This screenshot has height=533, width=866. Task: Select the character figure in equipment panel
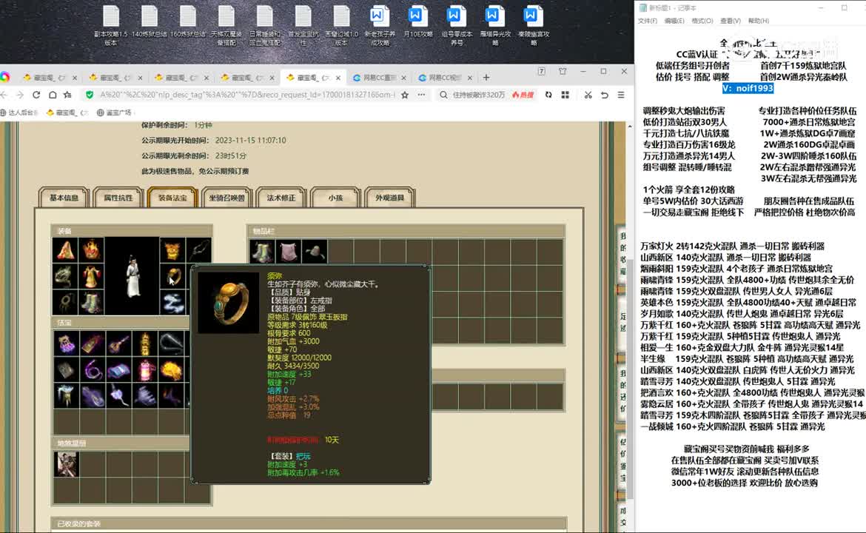pyautogui.click(x=132, y=276)
